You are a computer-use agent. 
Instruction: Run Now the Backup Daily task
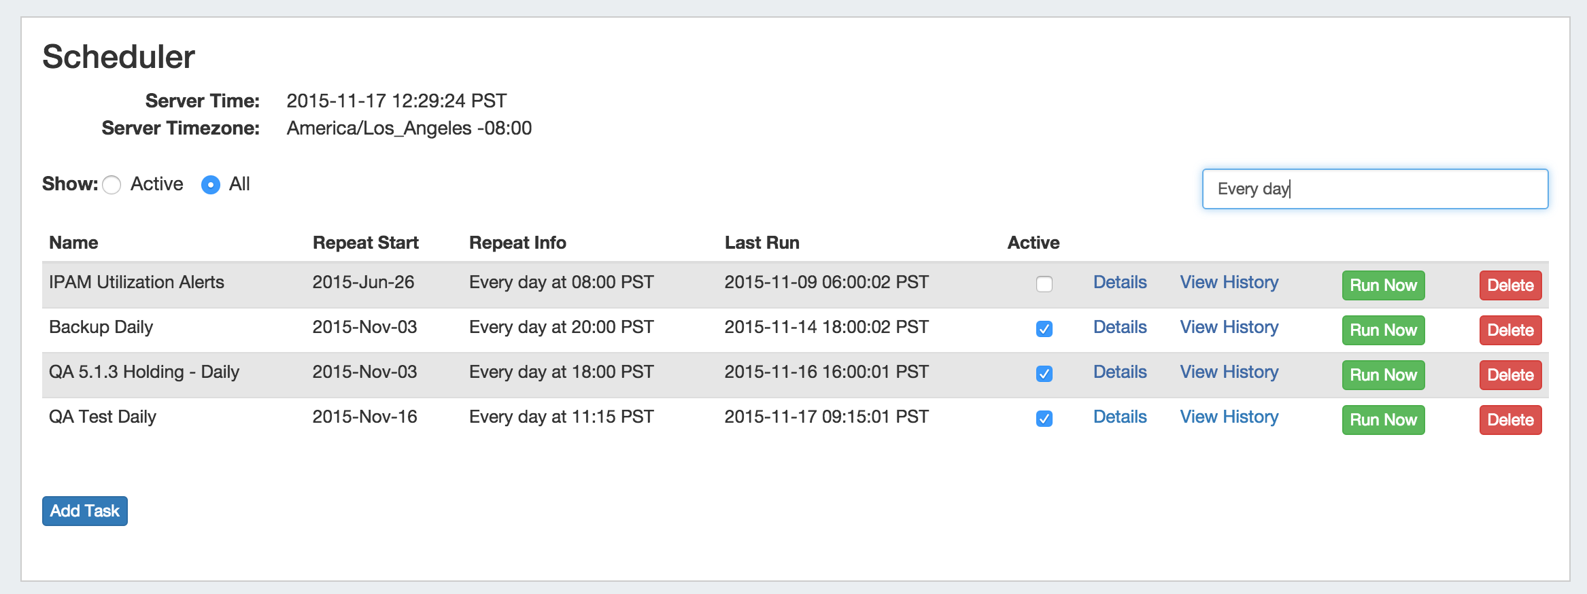1382,330
